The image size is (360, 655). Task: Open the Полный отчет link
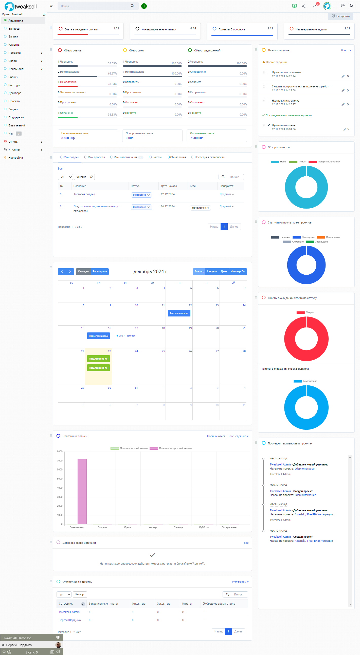(216, 436)
